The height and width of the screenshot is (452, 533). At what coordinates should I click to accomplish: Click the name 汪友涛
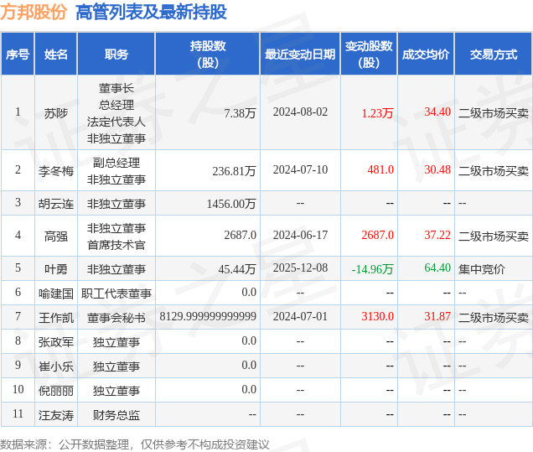(x=56, y=415)
